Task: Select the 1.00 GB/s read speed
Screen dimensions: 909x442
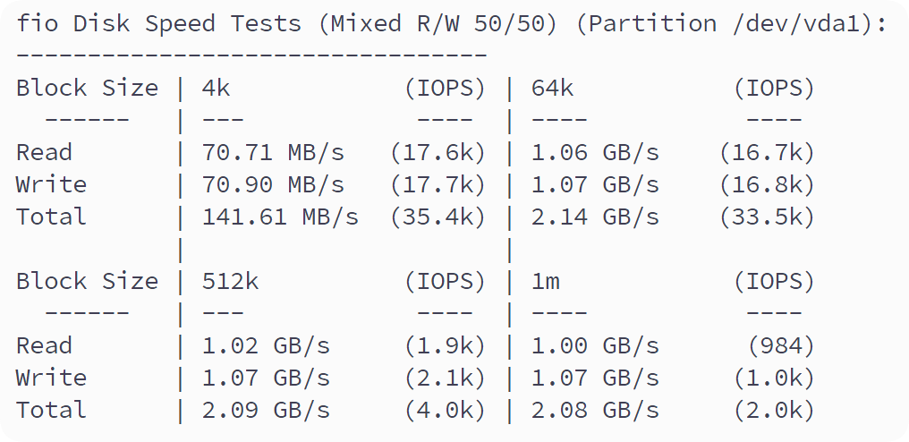Action: (x=595, y=345)
